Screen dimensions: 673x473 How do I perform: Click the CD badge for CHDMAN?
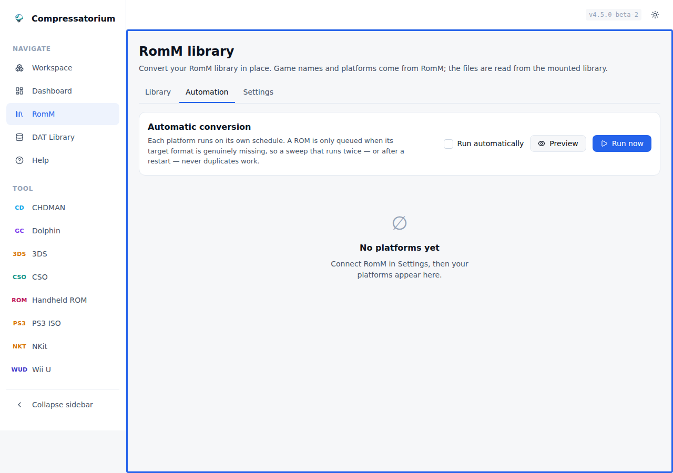(19, 208)
